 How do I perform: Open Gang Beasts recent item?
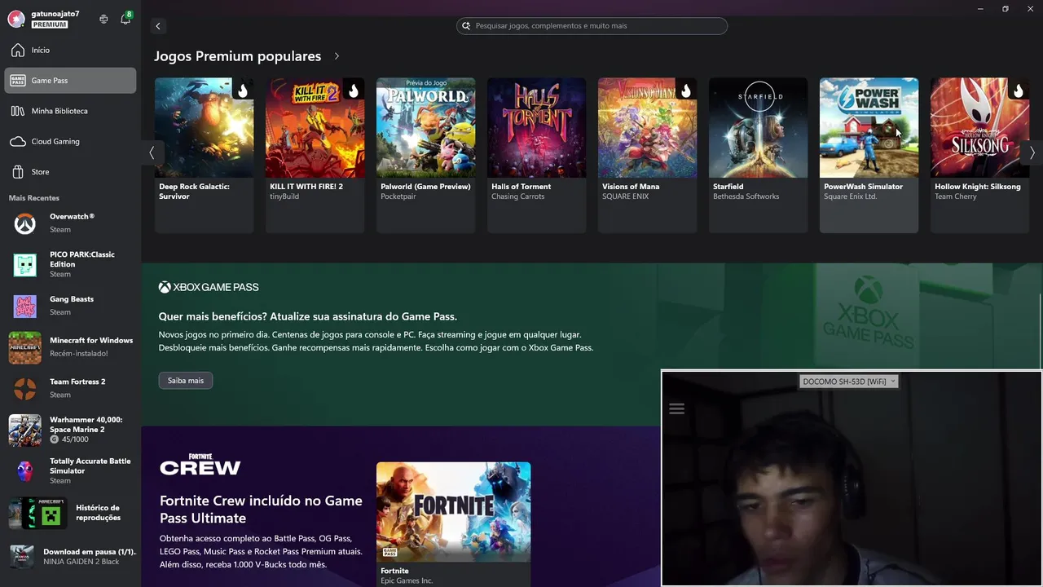(x=71, y=306)
